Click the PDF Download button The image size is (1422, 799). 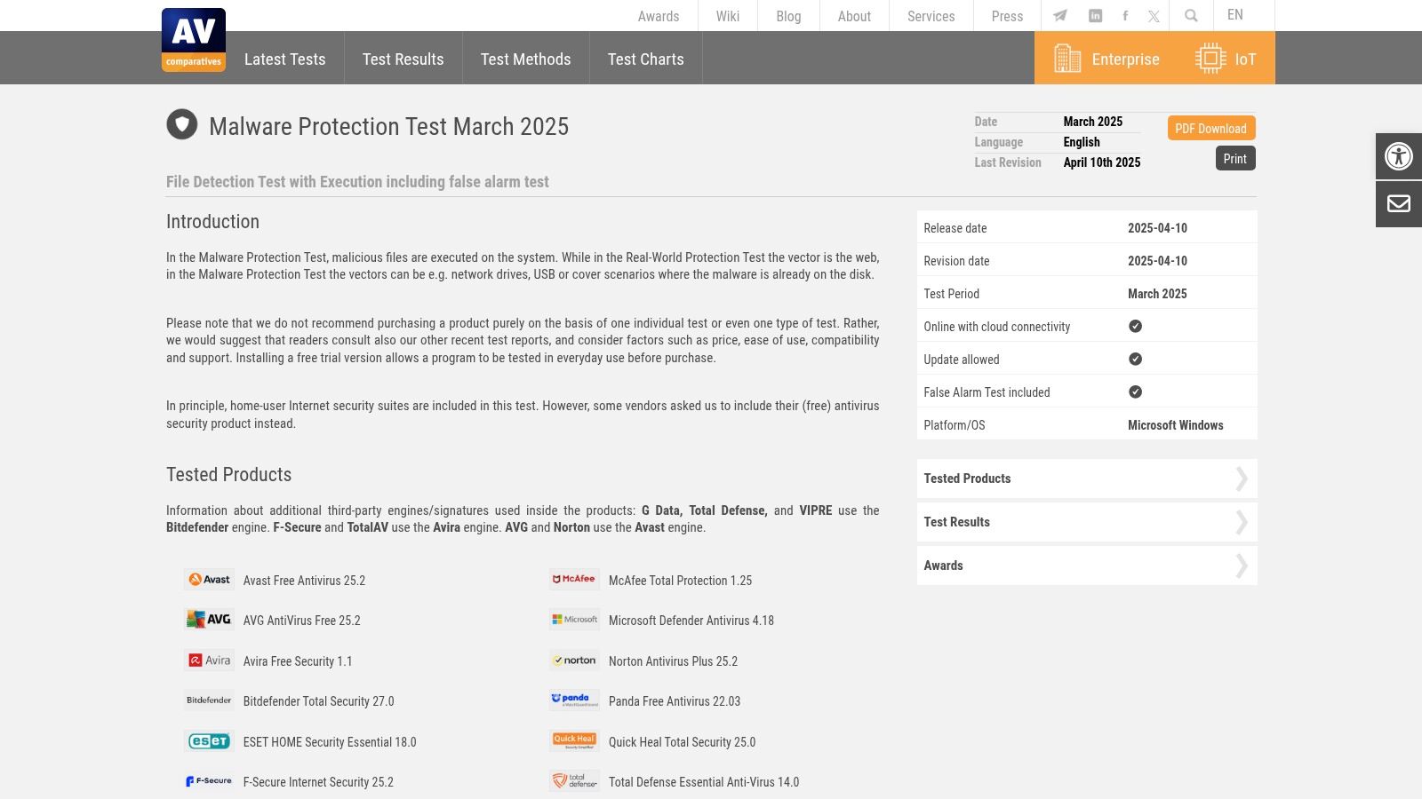tap(1211, 129)
